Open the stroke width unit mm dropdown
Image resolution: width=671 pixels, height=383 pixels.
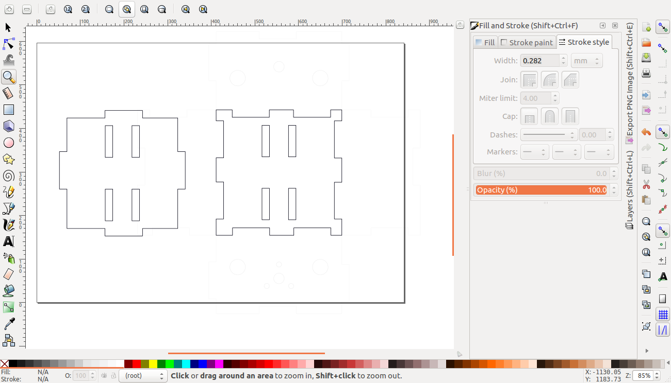point(586,61)
